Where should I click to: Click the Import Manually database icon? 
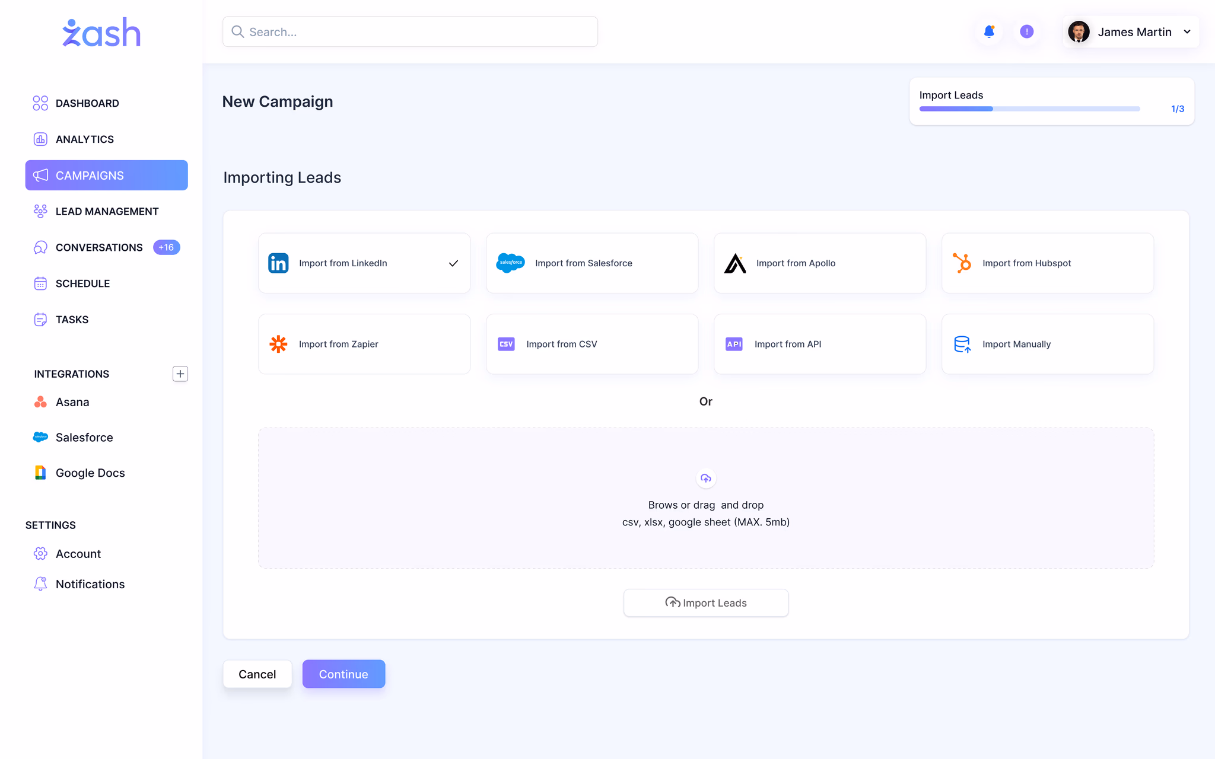point(962,344)
